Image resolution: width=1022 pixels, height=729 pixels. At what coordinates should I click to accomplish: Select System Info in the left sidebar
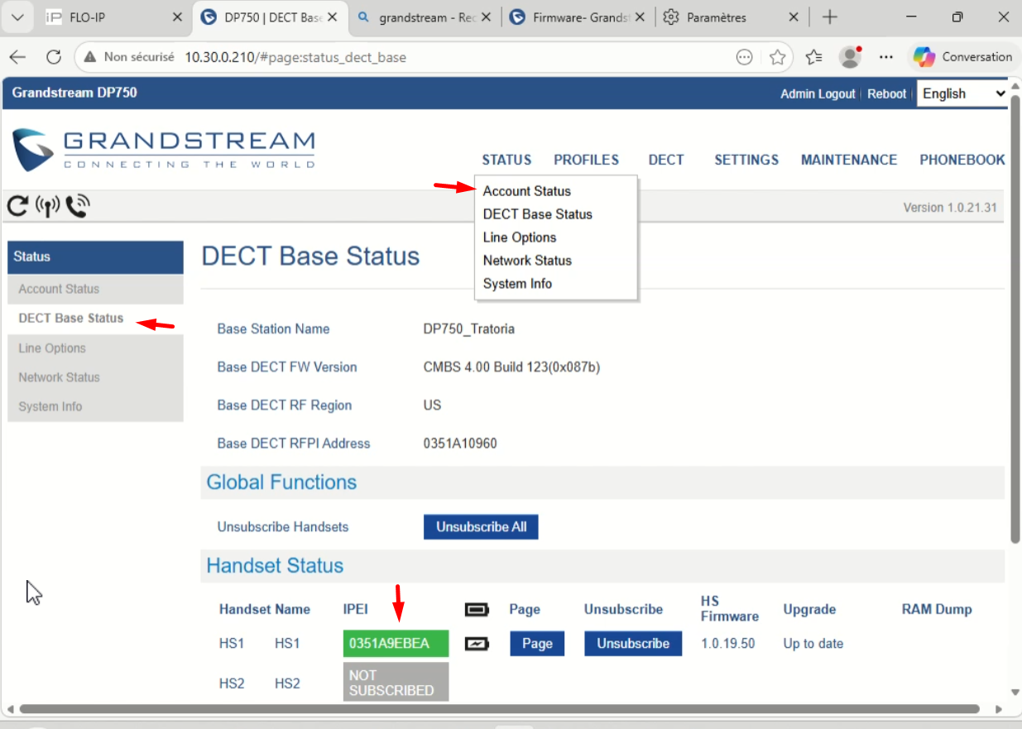[95, 407]
